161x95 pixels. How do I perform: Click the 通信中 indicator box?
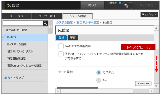[108, 3]
